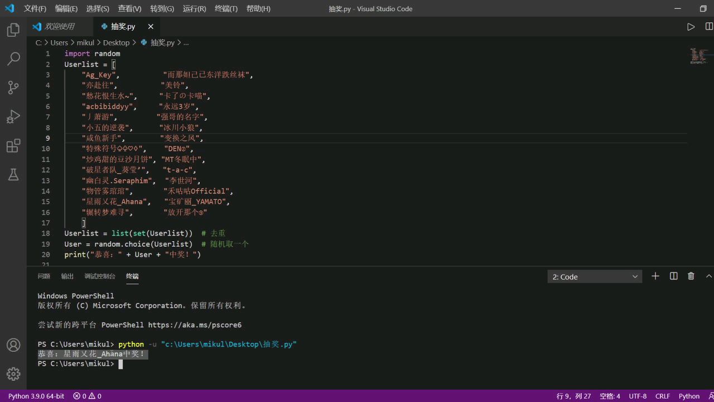Click the VS Code logo icon
The width and height of the screenshot is (714, 402).
(x=9, y=8)
